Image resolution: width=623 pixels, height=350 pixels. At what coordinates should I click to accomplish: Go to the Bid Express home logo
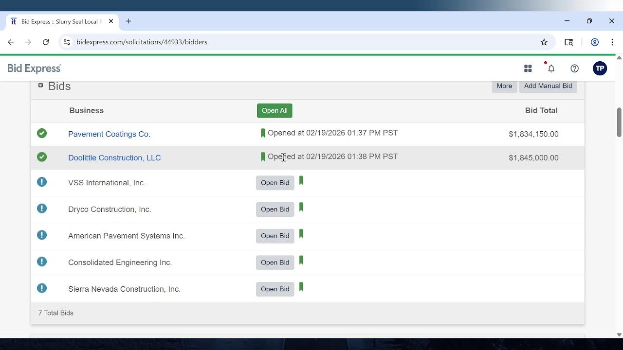[34, 69]
